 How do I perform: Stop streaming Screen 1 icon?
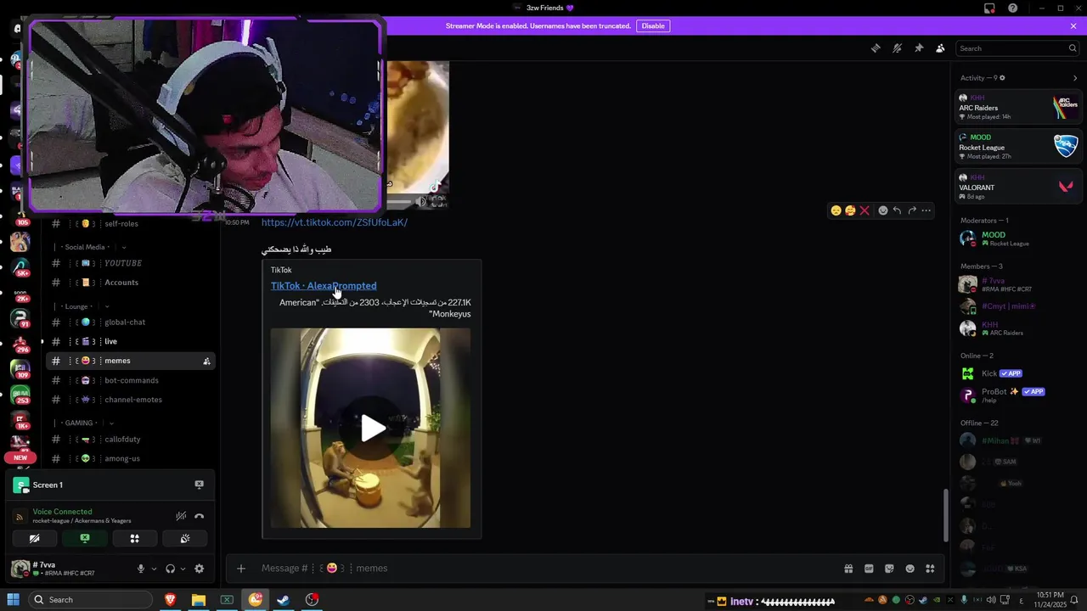pos(200,485)
